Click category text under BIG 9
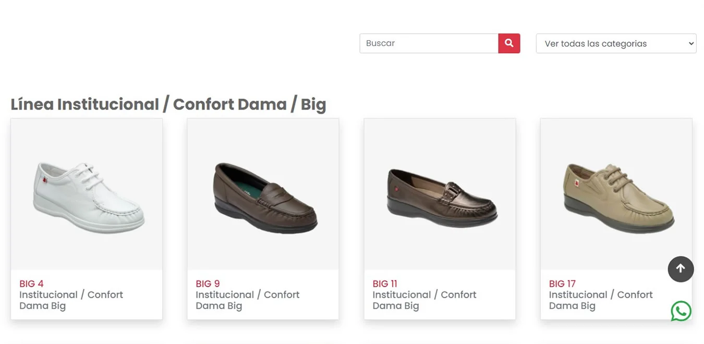Image resolution: width=704 pixels, height=344 pixels. click(247, 300)
